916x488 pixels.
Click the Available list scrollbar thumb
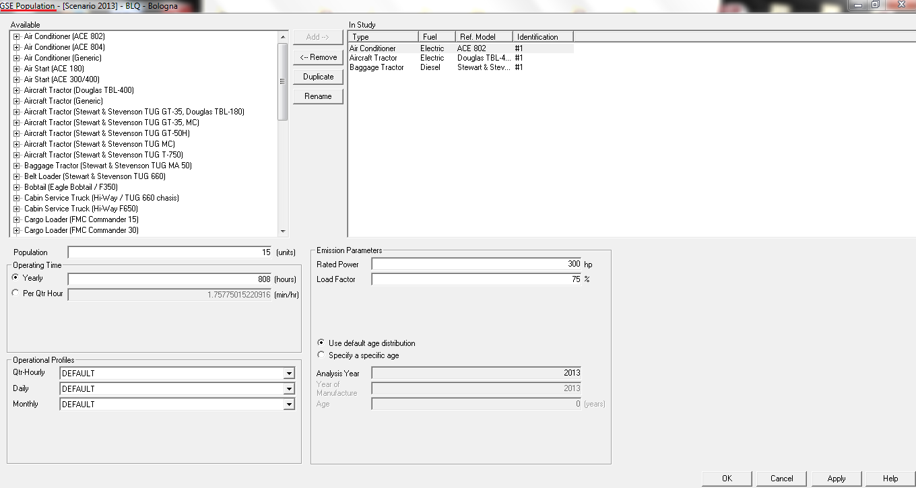(283, 81)
